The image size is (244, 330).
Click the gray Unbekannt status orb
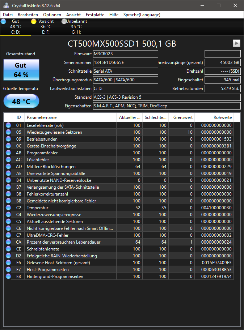[64, 21]
